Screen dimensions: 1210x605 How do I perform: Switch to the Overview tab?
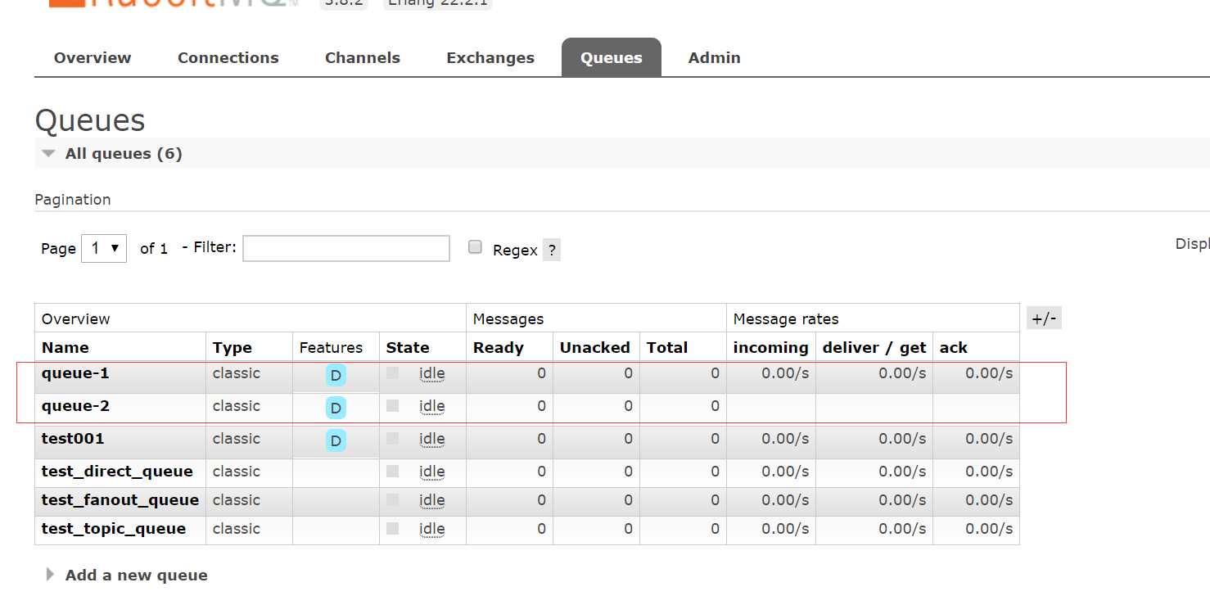(93, 57)
